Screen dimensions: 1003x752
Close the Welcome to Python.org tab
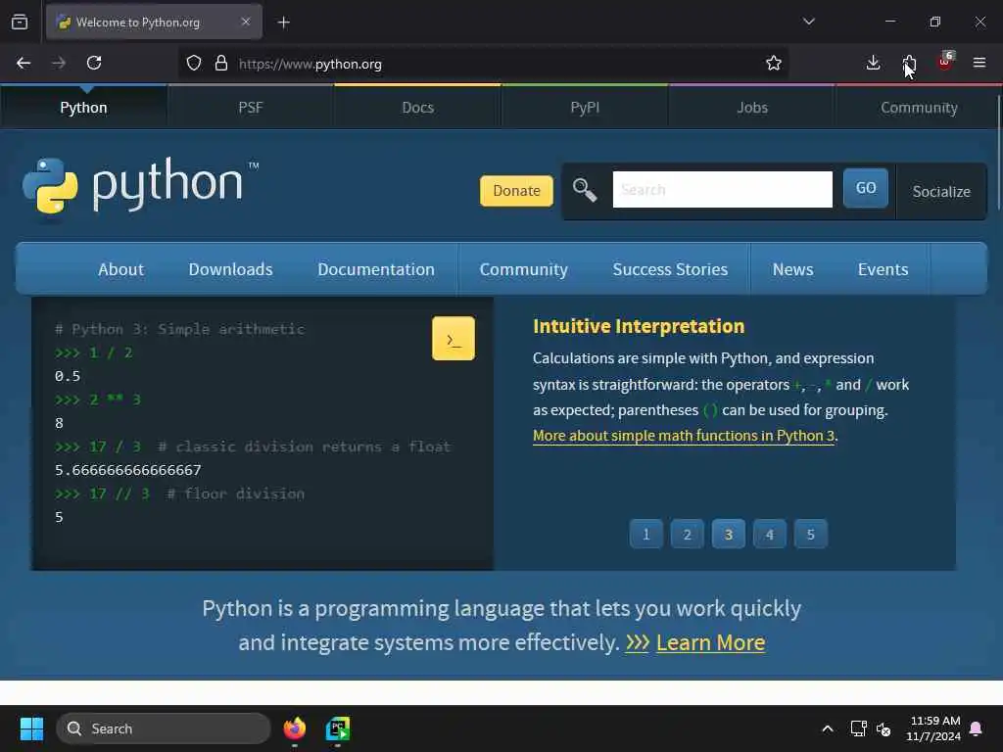pyautogui.click(x=246, y=22)
